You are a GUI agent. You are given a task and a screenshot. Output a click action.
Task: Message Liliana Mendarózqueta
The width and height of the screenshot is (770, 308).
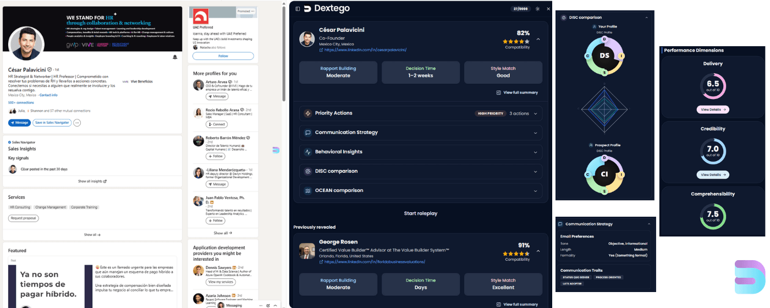217,184
